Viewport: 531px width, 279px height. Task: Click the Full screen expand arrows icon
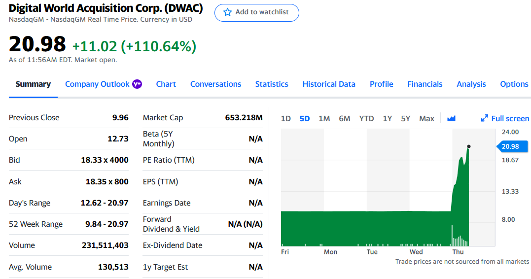pyautogui.click(x=485, y=118)
